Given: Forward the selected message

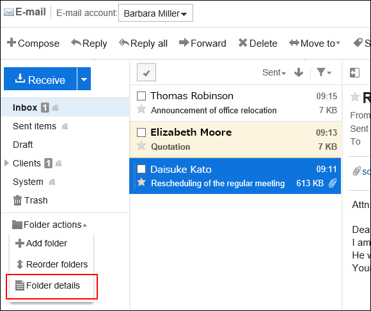Looking at the screenshot, I should [203, 44].
